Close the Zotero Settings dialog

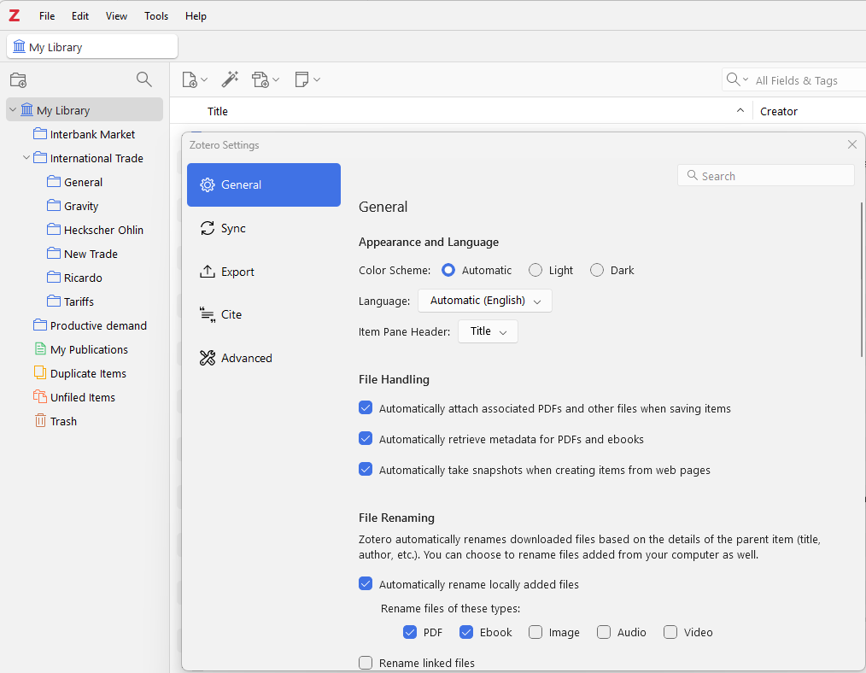[x=851, y=144]
